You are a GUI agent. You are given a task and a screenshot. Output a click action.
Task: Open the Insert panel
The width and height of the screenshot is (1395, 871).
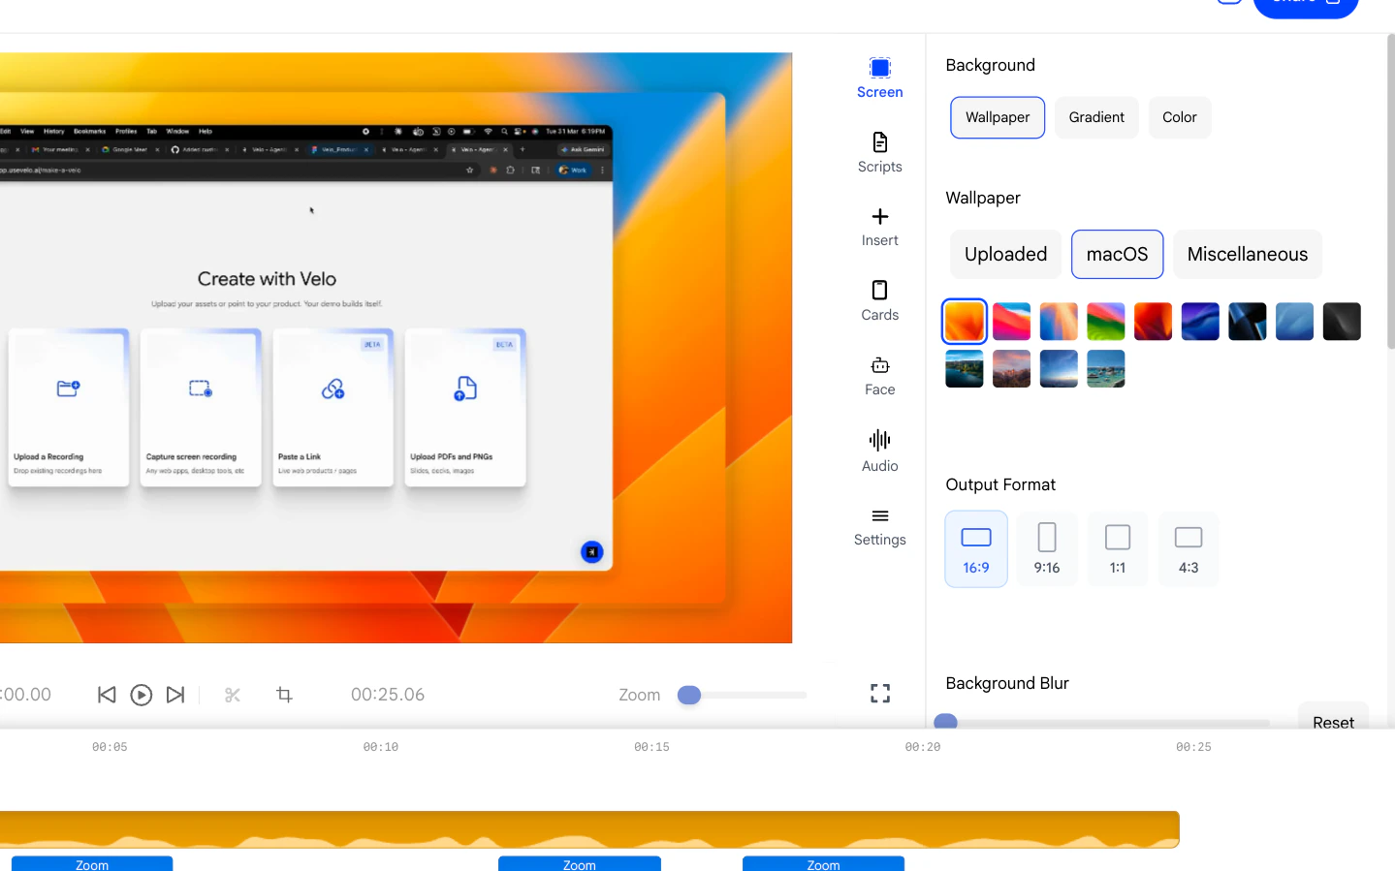click(x=879, y=228)
